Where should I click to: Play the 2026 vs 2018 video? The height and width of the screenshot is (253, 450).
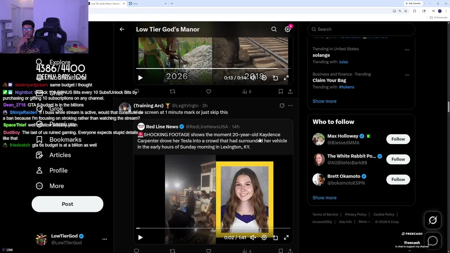coord(140,78)
